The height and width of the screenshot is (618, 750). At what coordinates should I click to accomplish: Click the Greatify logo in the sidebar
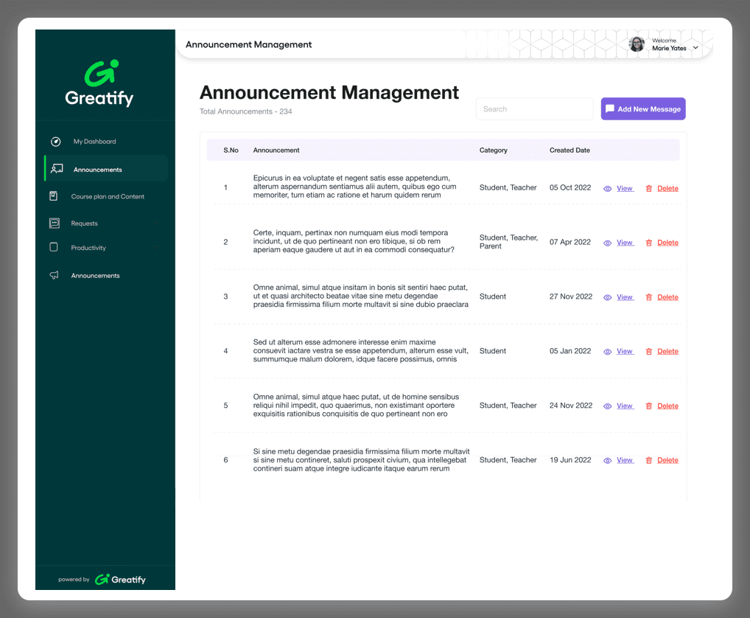tap(99, 83)
